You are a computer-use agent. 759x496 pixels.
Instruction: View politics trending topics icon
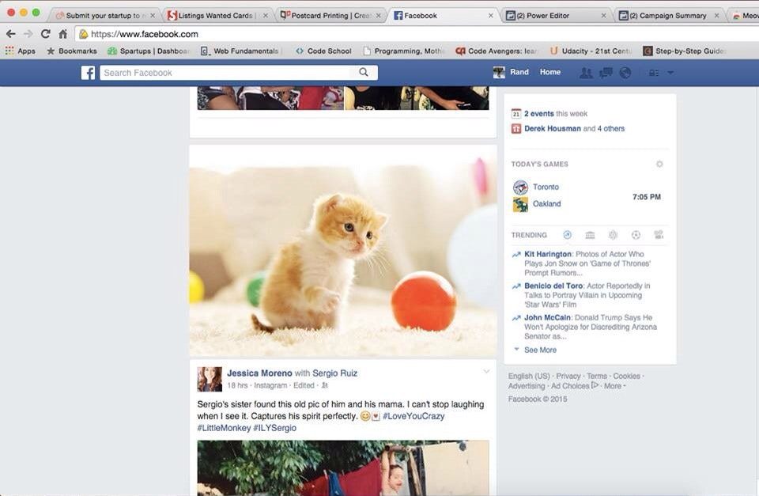click(x=591, y=235)
